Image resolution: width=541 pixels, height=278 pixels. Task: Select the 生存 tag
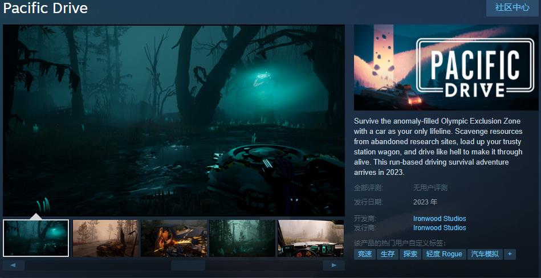387,254
